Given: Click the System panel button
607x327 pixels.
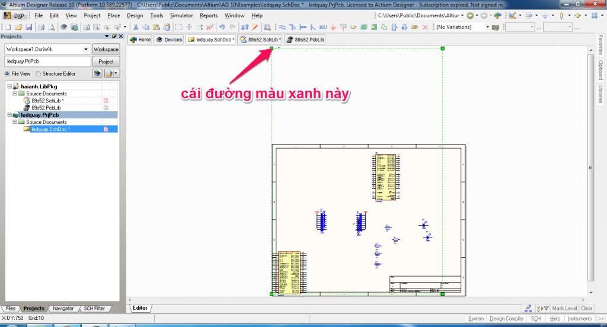Looking at the screenshot, I should point(476,319).
